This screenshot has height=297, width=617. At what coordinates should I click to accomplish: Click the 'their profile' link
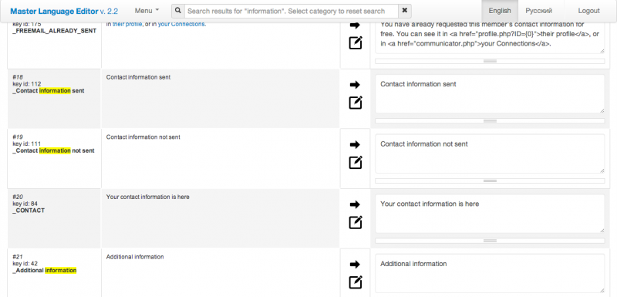127,24
